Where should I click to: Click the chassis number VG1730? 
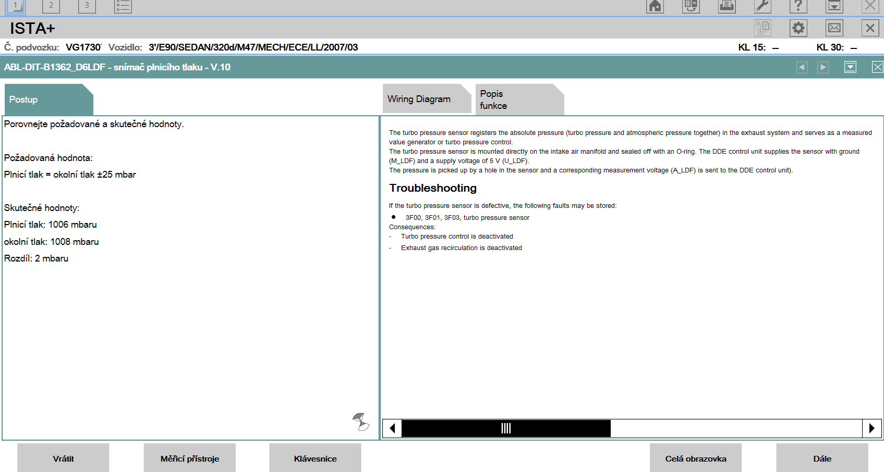[x=83, y=47]
